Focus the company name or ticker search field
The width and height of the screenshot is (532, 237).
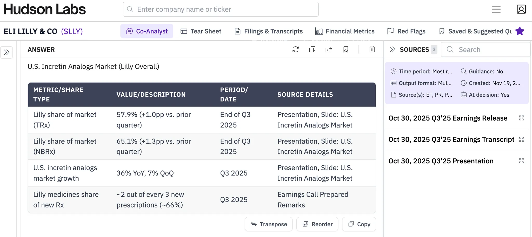(221, 9)
